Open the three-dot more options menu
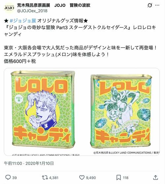This screenshot has width=165, height=184. point(157,5)
